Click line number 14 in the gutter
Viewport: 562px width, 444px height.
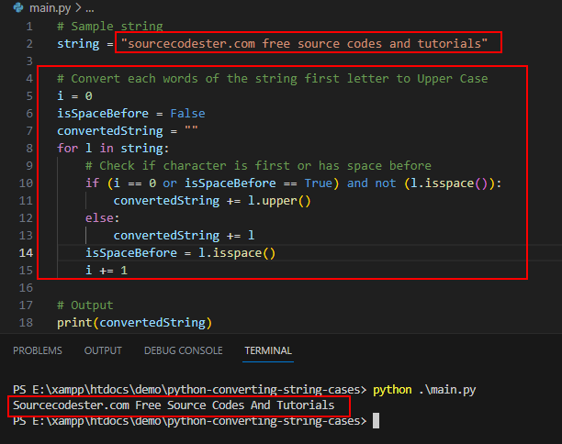pos(26,253)
